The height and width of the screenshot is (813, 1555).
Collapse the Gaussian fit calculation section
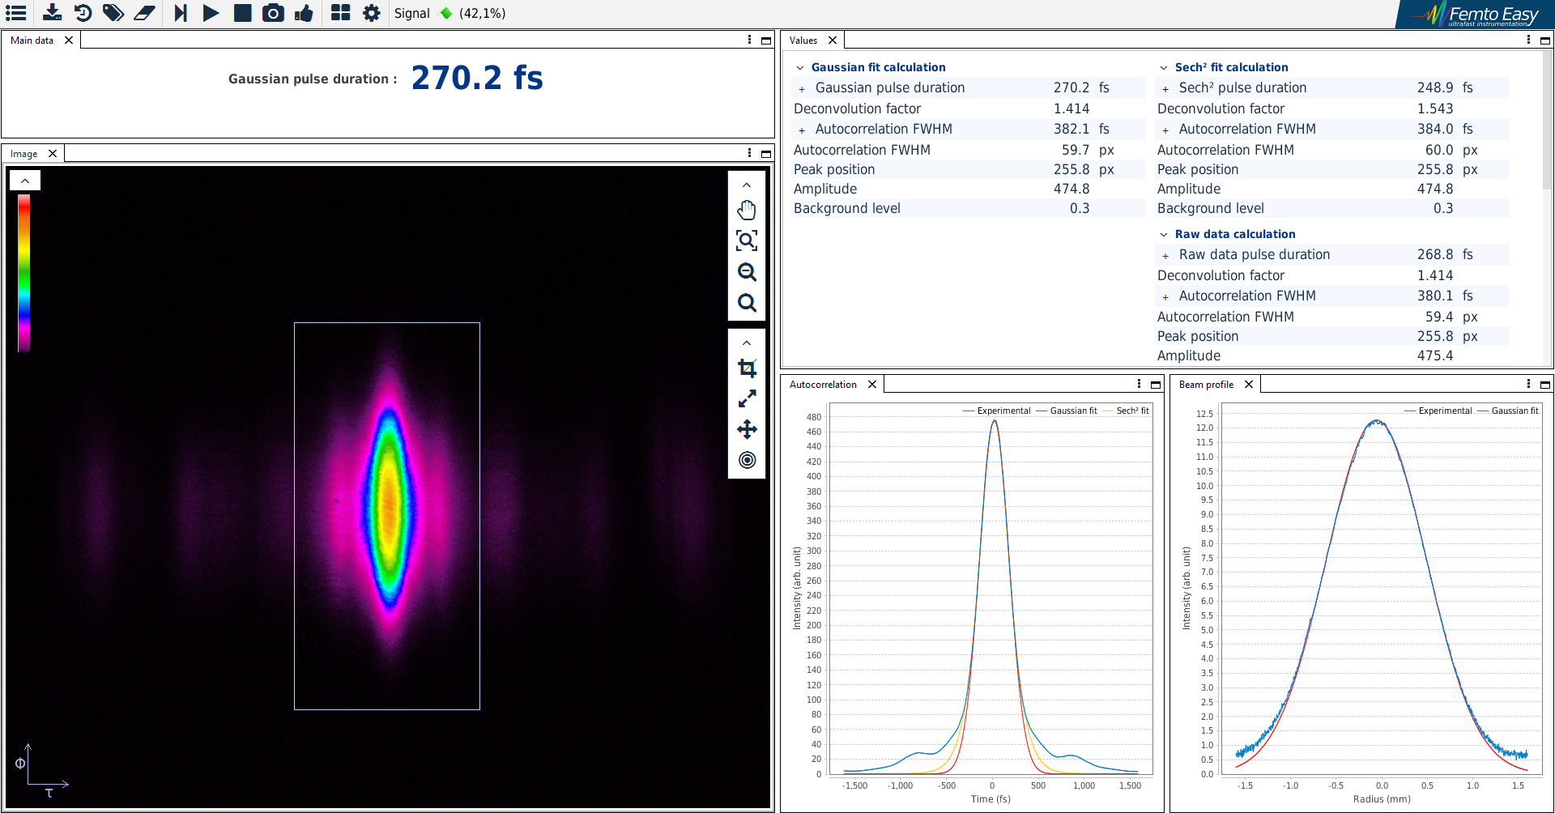tap(800, 68)
